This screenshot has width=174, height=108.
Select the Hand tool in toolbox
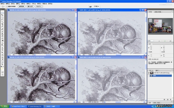point(2,62)
